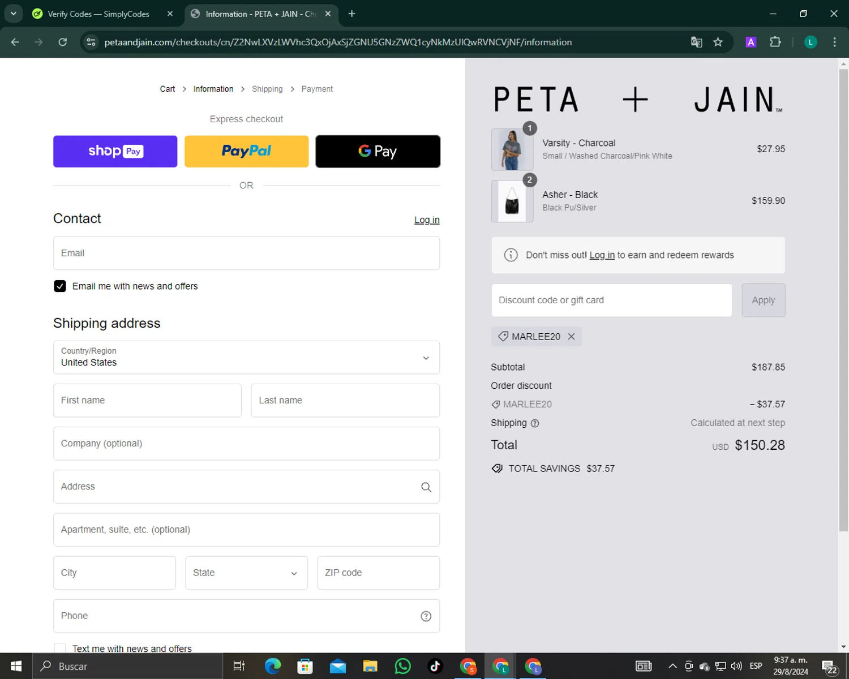Click the address search magnifier icon

(426, 487)
